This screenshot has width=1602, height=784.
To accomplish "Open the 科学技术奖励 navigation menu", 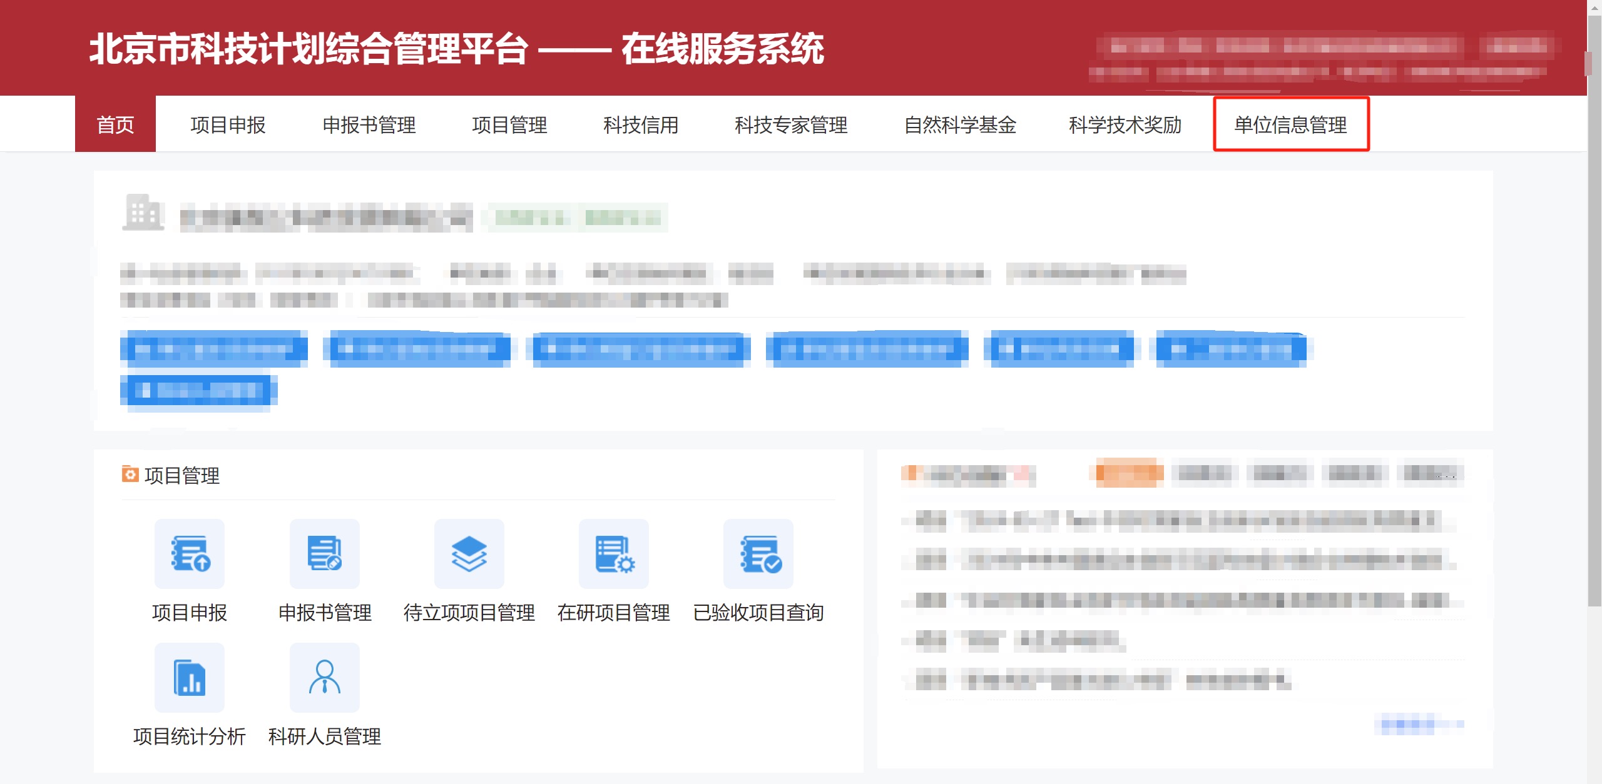I will (1125, 124).
